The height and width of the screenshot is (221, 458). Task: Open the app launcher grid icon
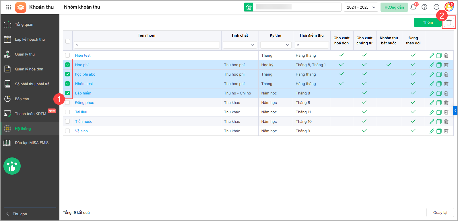(x=9, y=7)
